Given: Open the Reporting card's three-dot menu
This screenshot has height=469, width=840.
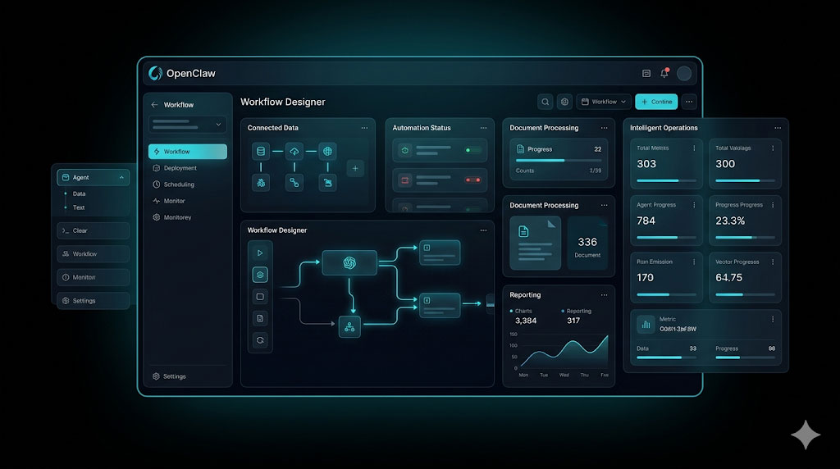Looking at the screenshot, I should tap(605, 295).
